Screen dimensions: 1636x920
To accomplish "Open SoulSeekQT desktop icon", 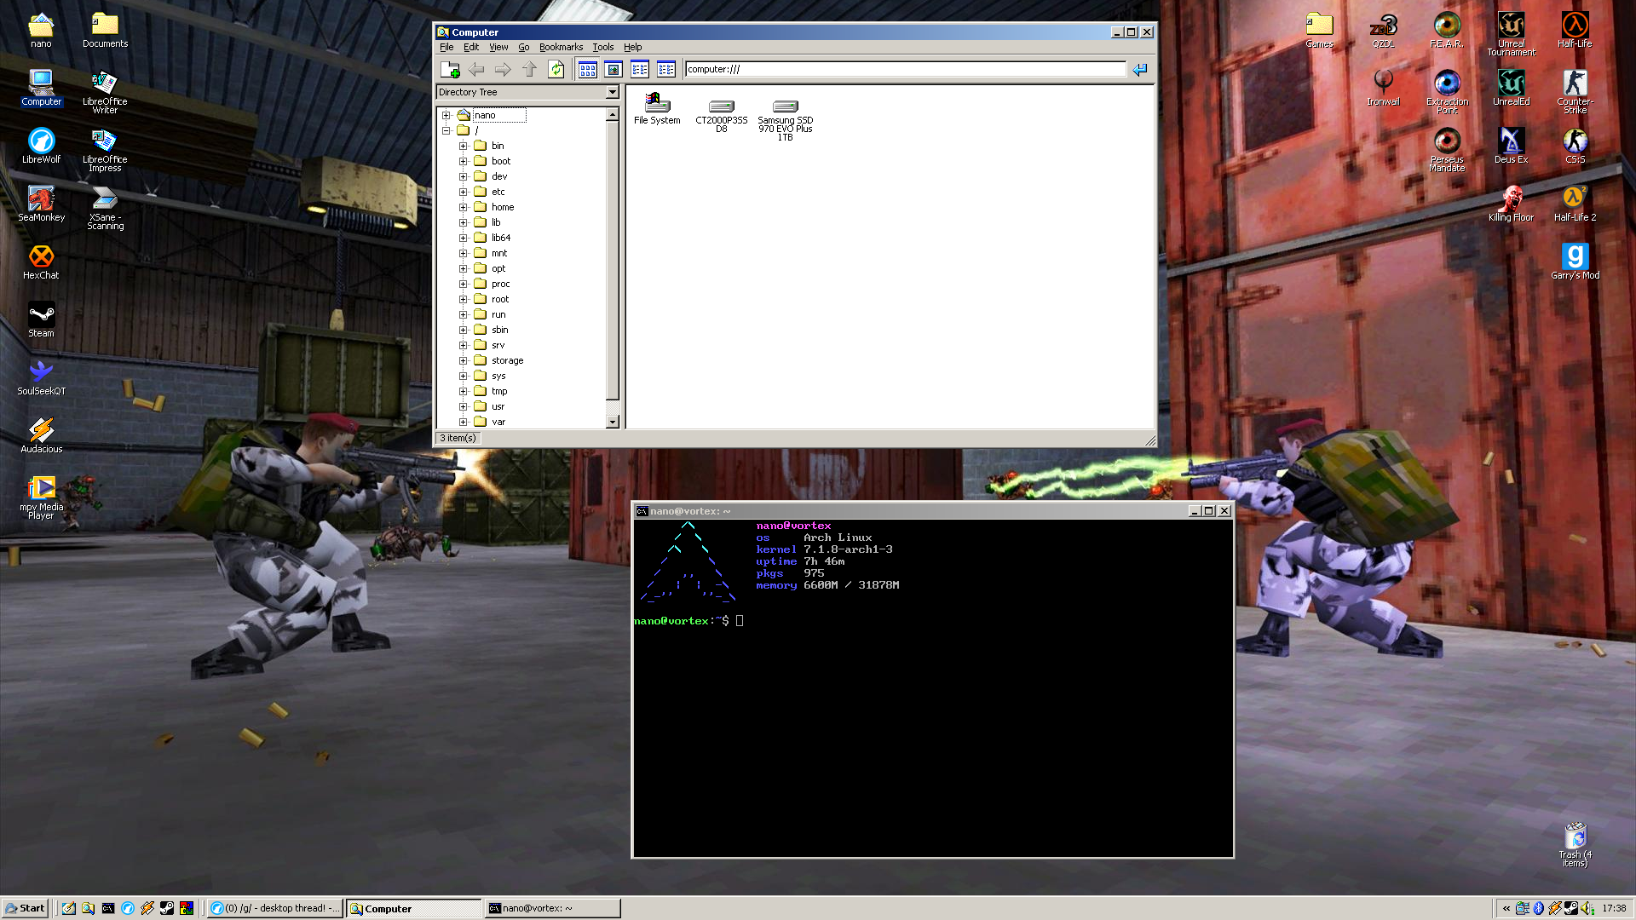I will pyautogui.click(x=41, y=378).
